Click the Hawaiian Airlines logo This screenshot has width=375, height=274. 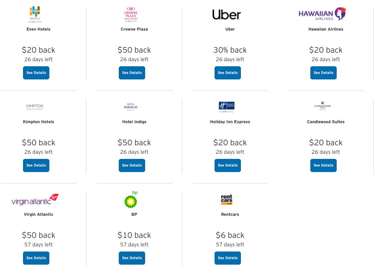(322, 14)
